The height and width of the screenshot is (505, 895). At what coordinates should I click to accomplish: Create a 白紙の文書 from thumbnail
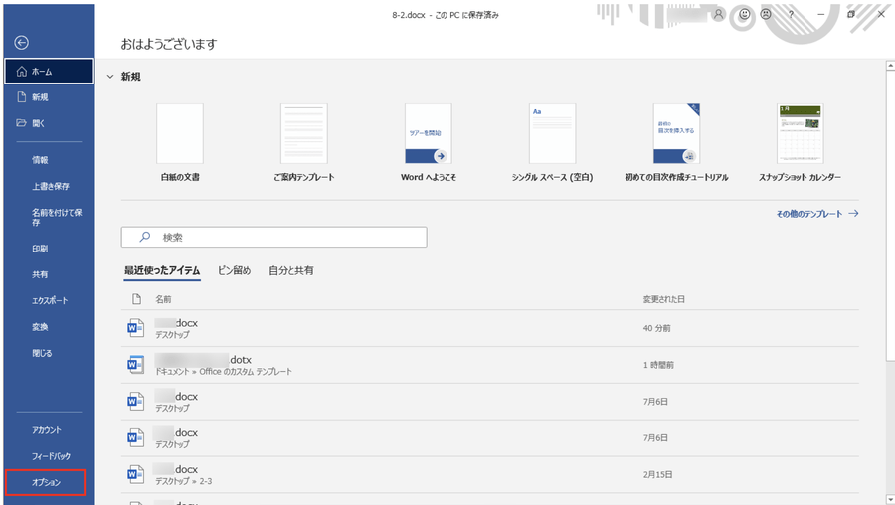coord(180,133)
